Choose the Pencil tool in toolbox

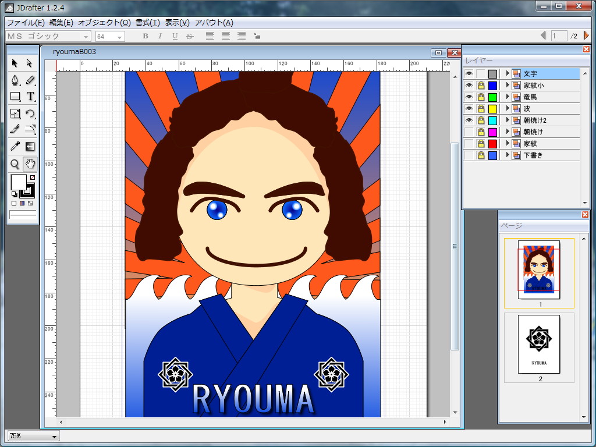[x=30, y=80]
